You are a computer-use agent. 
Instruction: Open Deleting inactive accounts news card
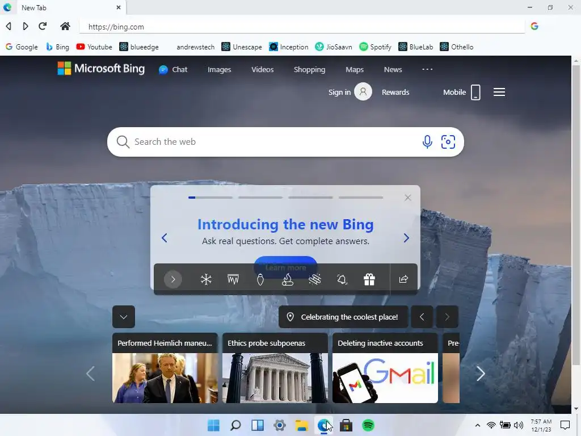(385, 368)
